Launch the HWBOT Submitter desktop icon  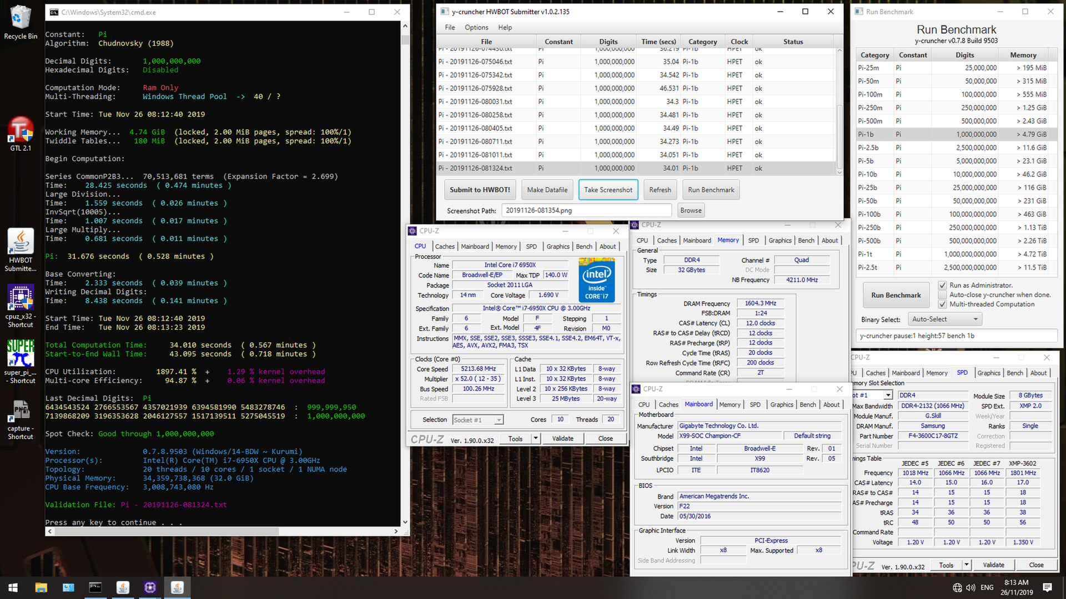[x=21, y=250]
